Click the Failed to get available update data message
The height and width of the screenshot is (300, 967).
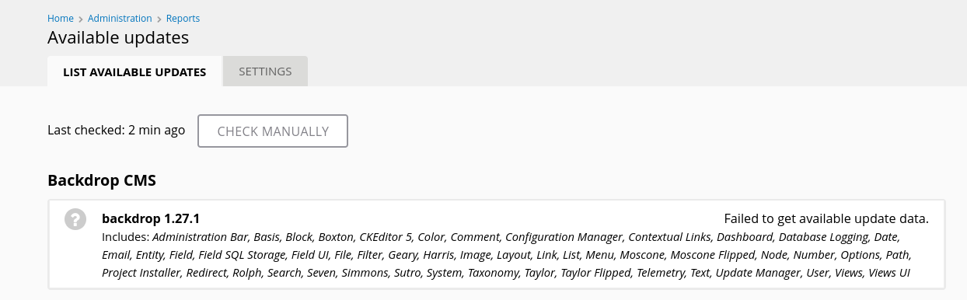tap(826, 218)
